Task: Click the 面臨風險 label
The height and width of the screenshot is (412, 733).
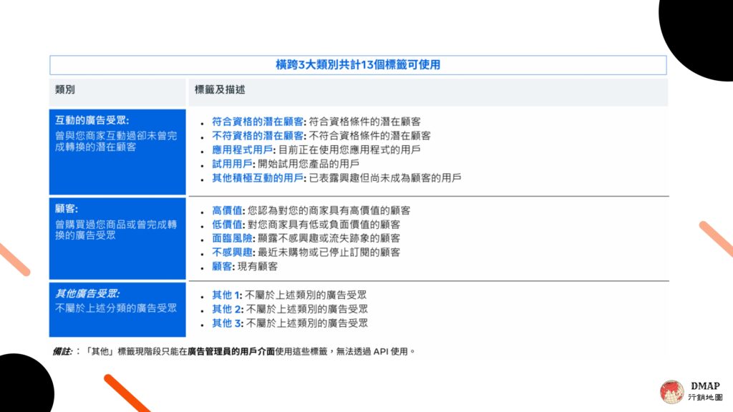Action: pyautogui.click(x=233, y=238)
